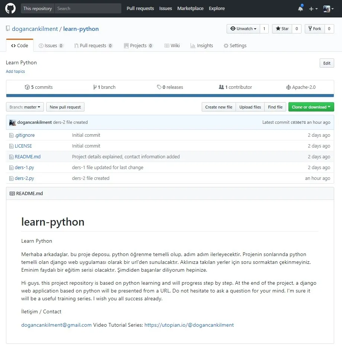Expand the Branch: master selector
Image resolution: width=342 pixels, height=349 pixels.
[x=25, y=107]
